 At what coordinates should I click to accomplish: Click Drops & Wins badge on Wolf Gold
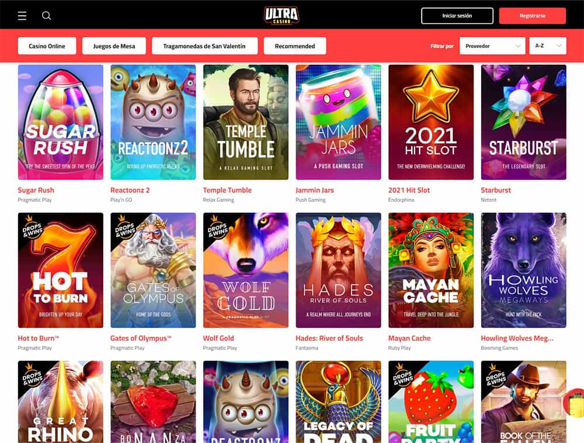[217, 227]
